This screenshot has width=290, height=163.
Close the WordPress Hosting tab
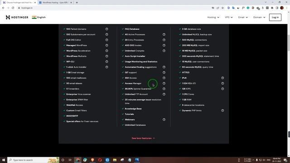click(71, 3)
